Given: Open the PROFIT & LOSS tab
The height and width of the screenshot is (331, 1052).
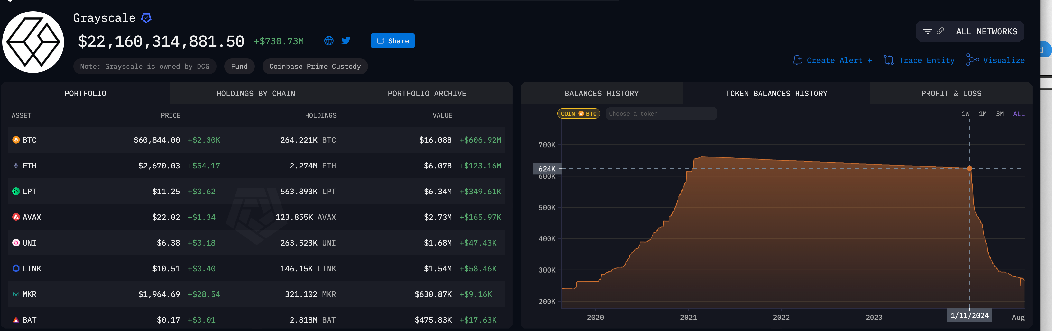Looking at the screenshot, I should (x=951, y=94).
